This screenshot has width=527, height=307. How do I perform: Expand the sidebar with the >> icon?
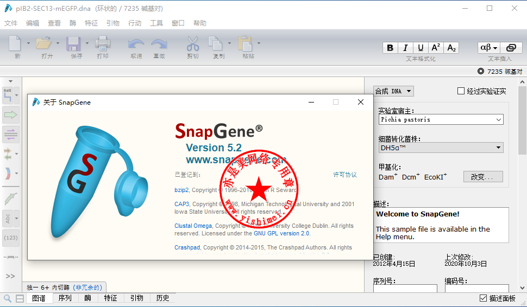coord(10,276)
